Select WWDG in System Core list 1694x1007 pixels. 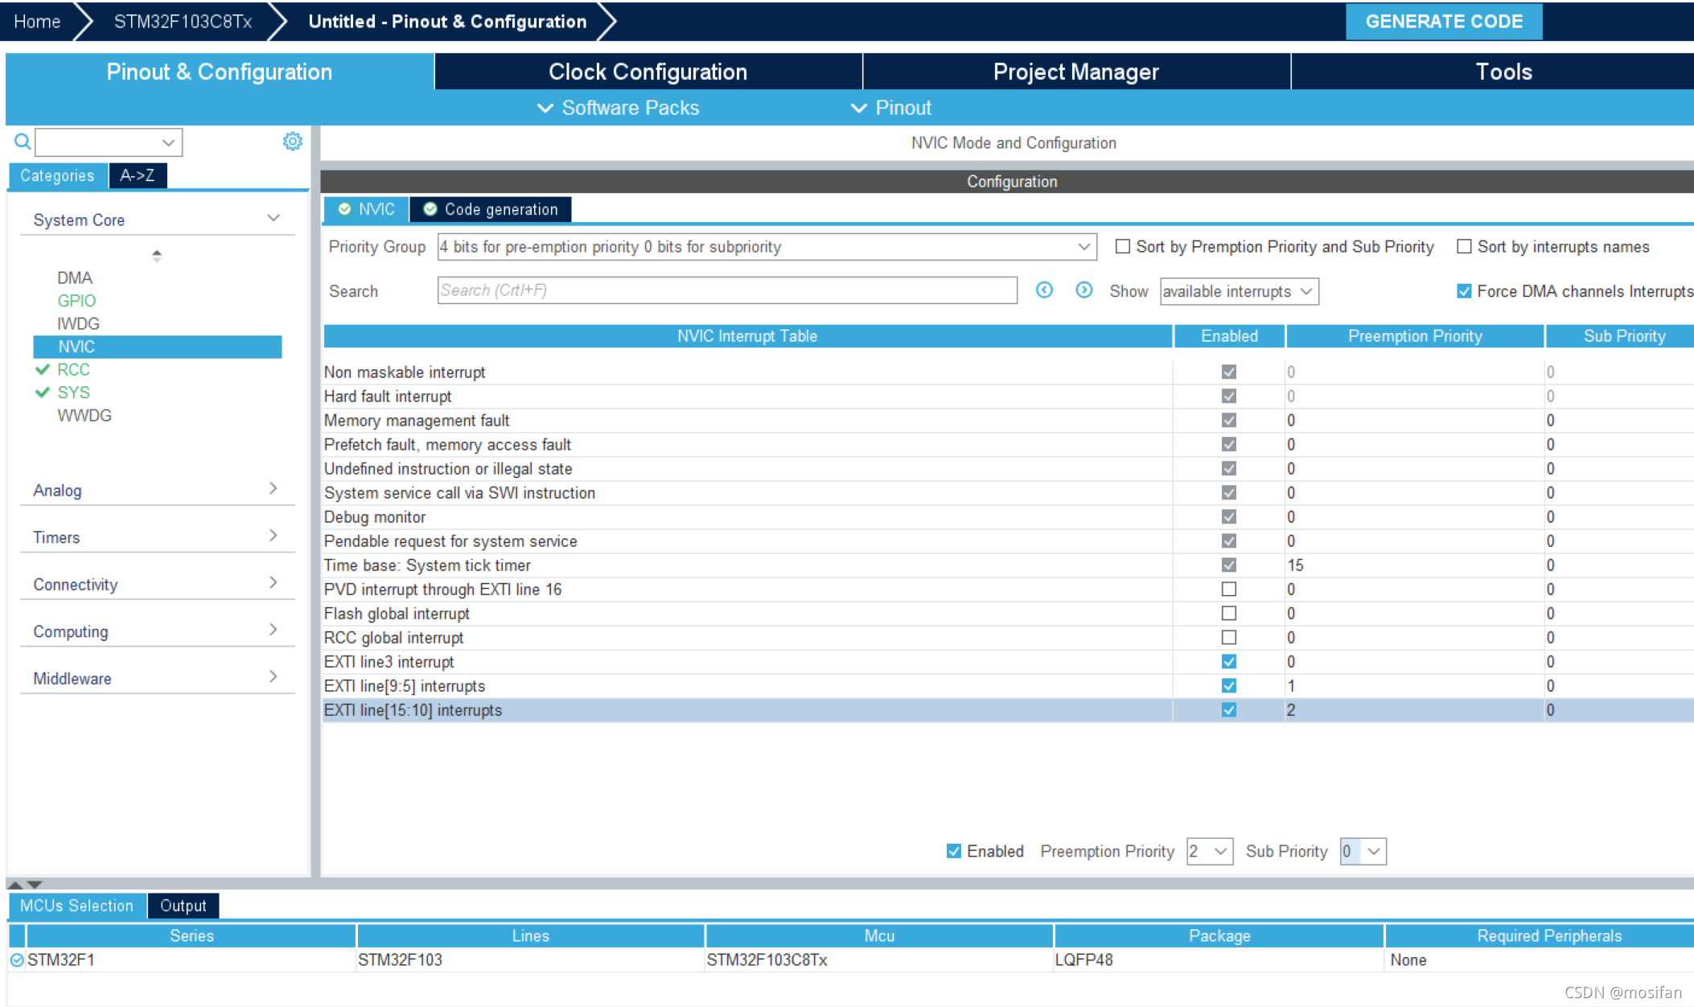84,416
